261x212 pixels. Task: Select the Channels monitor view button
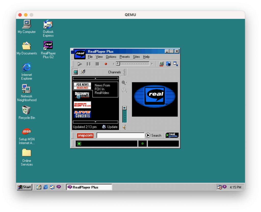pos(75,72)
